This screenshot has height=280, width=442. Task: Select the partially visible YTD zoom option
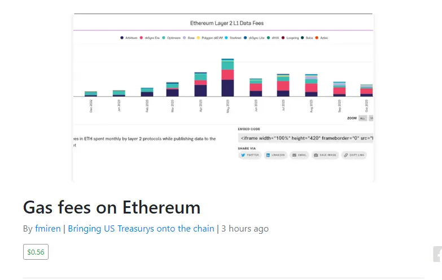click(371, 118)
